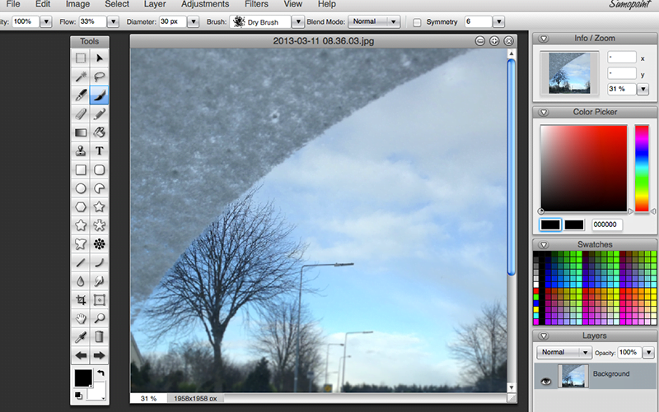659x412 pixels.
Task: Select the Zoom magnifier tool
Action: (x=99, y=318)
